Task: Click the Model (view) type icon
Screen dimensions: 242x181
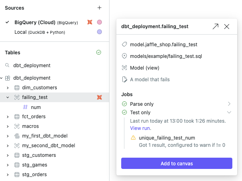Action: point(124,68)
